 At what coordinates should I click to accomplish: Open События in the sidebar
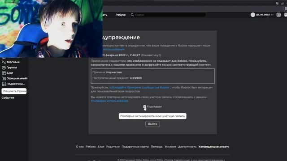coord(8,98)
